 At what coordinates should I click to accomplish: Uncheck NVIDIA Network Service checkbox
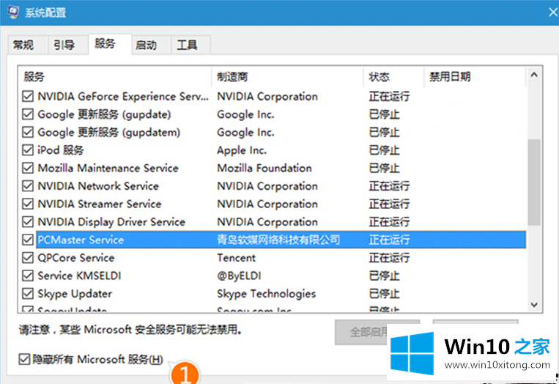pos(28,185)
